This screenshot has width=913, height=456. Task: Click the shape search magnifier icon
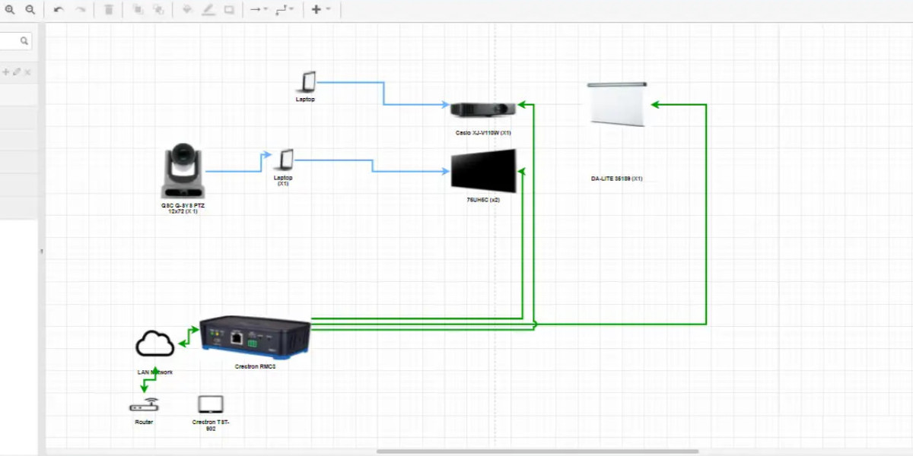(x=24, y=41)
